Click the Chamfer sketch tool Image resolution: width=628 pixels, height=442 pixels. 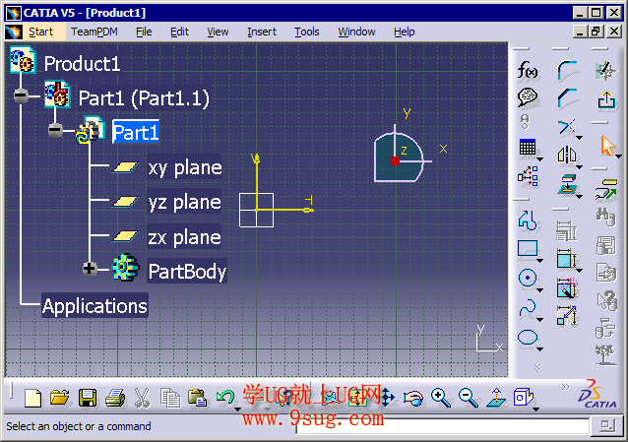click(567, 98)
